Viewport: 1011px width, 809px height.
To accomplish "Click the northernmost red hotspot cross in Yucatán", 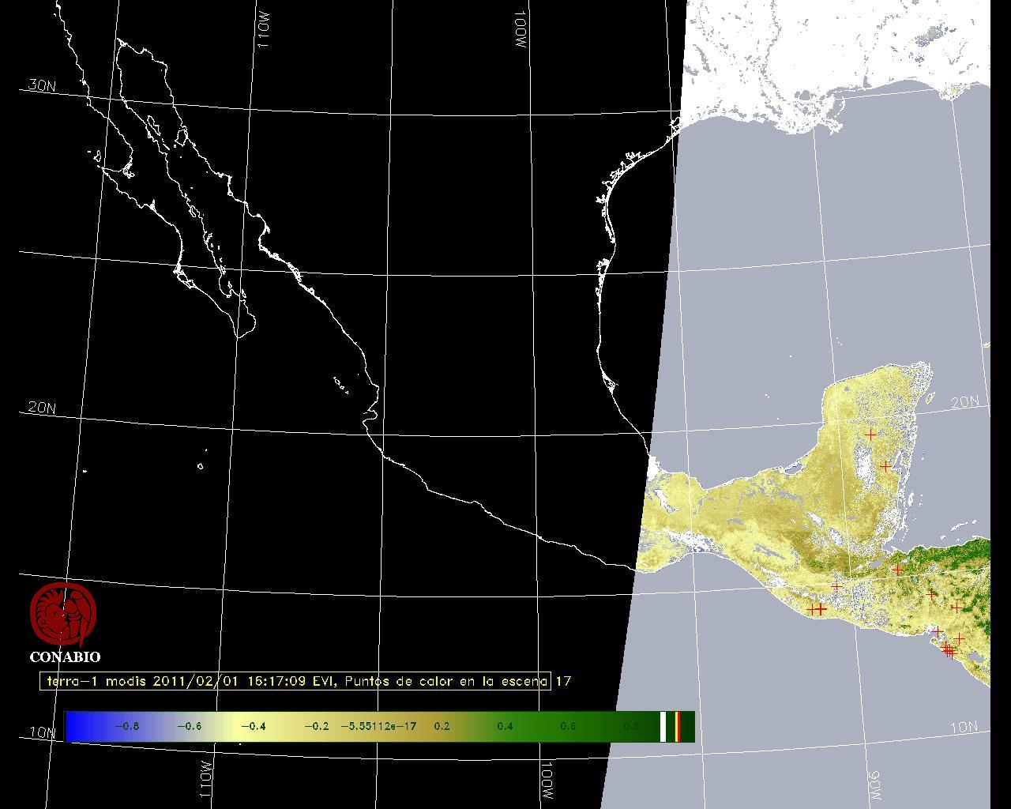I will 871,435.
